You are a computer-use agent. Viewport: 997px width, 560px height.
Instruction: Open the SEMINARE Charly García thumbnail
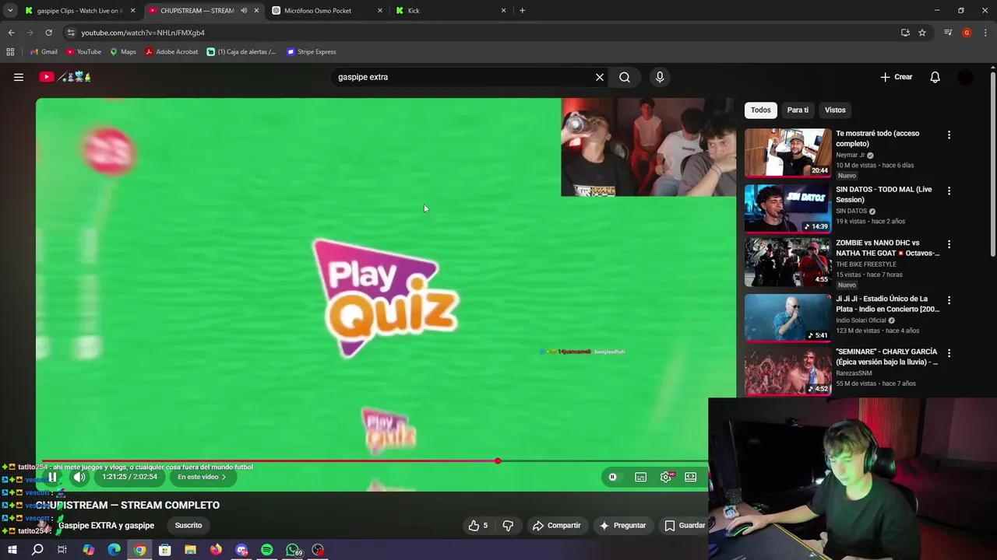coord(787,371)
